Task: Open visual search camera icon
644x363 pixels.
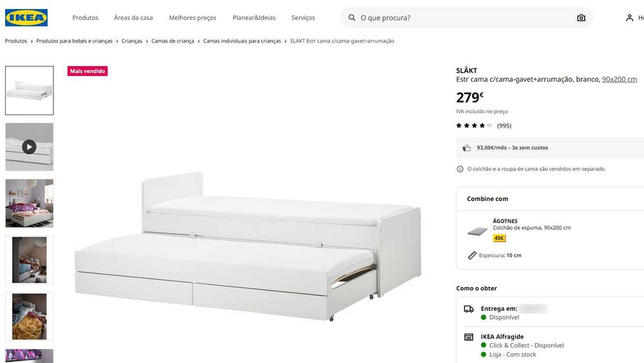Action: [581, 17]
